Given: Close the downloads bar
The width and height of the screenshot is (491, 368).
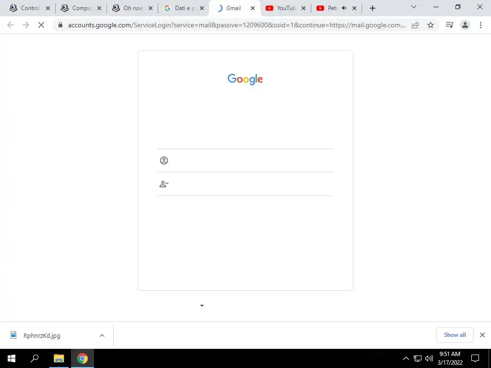Looking at the screenshot, I should pyautogui.click(x=482, y=335).
